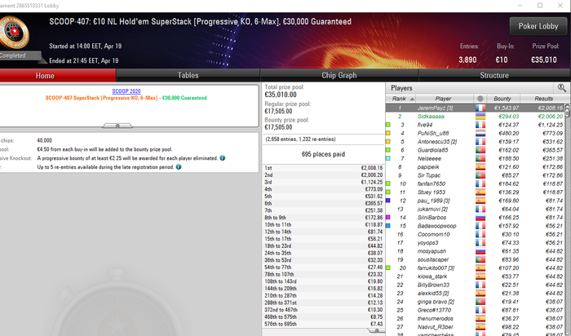The height and width of the screenshot is (336, 571).
Task: Click the country column globe icon
Action: click(480, 99)
